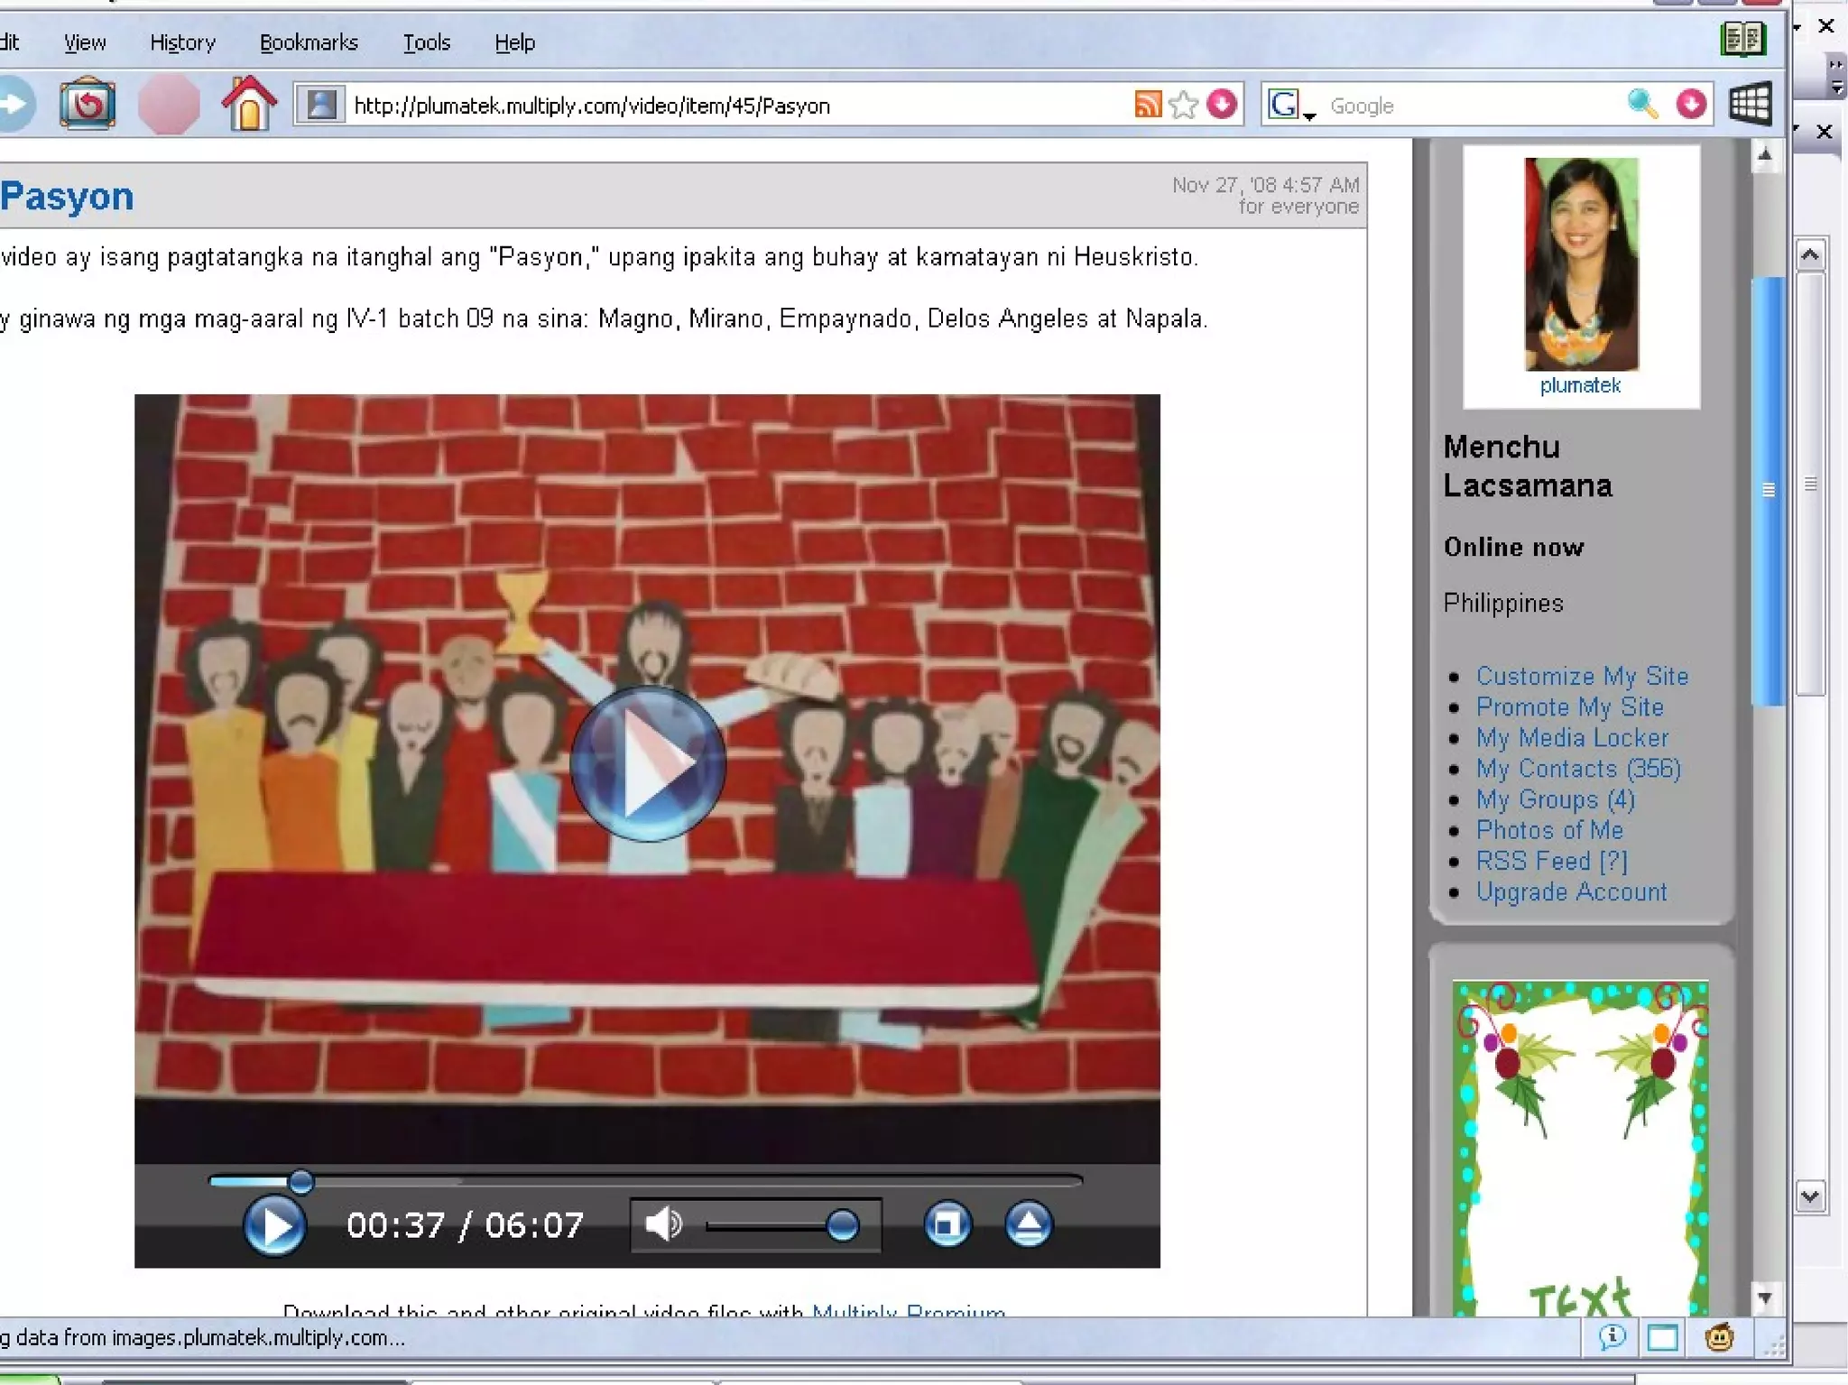The height and width of the screenshot is (1385, 1848).
Task: Open the Bookmarks menu
Action: point(309,42)
